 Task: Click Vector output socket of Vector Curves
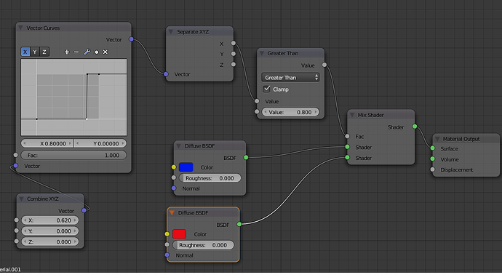pyautogui.click(x=131, y=39)
